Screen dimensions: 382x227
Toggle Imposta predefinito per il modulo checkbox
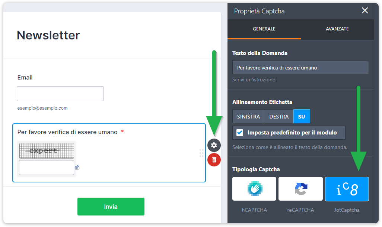pos(240,133)
